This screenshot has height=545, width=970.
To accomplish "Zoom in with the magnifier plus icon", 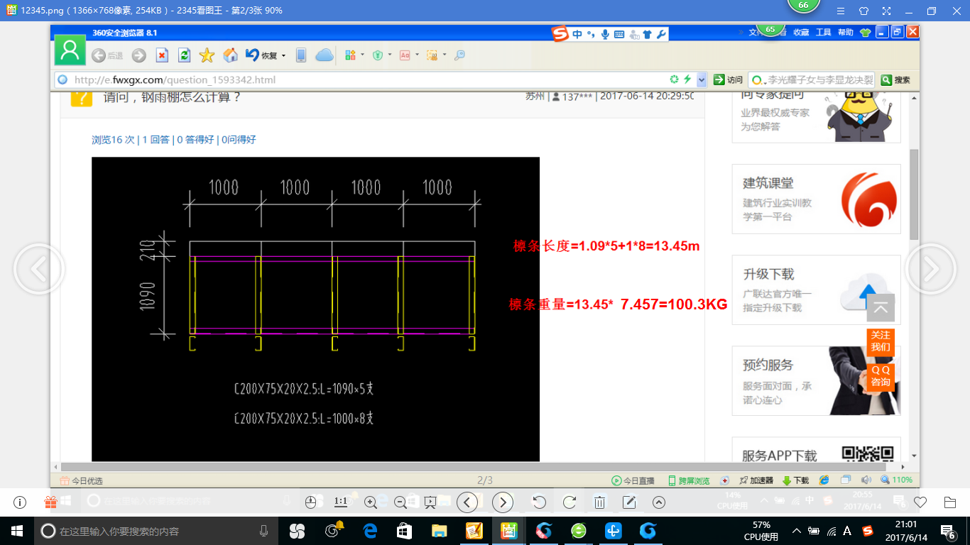I will pyautogui.click(x=370, y=502).
